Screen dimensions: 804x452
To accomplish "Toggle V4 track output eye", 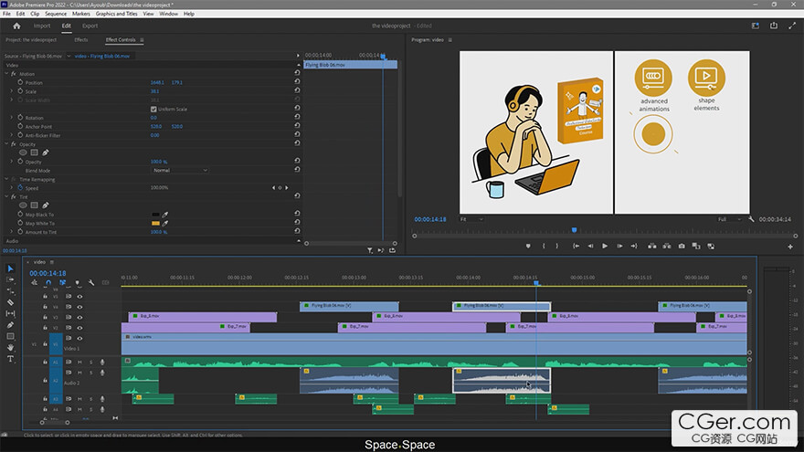I will (x=79, y=307).
